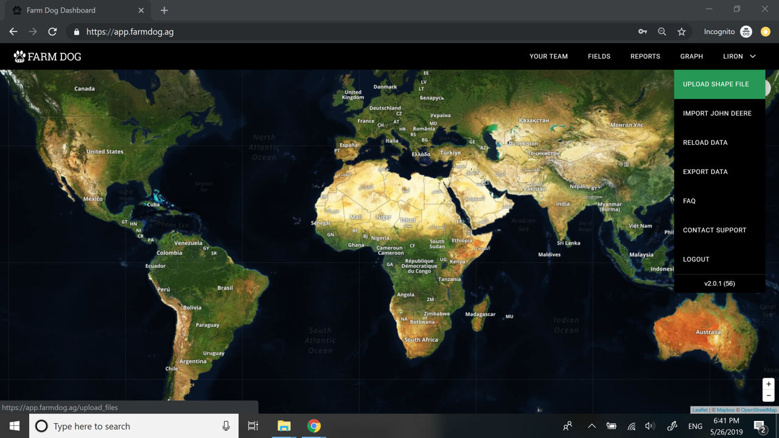Click the Leaflet attribution link
This screenshot has height=438, width=779.
pos(700,410)
